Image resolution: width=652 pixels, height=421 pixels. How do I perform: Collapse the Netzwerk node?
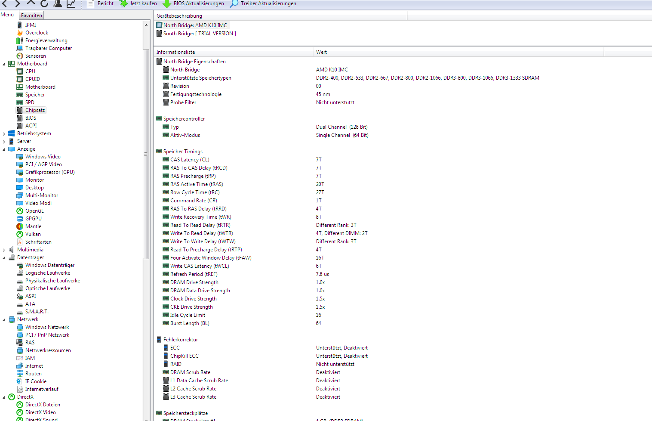(4, 319)
